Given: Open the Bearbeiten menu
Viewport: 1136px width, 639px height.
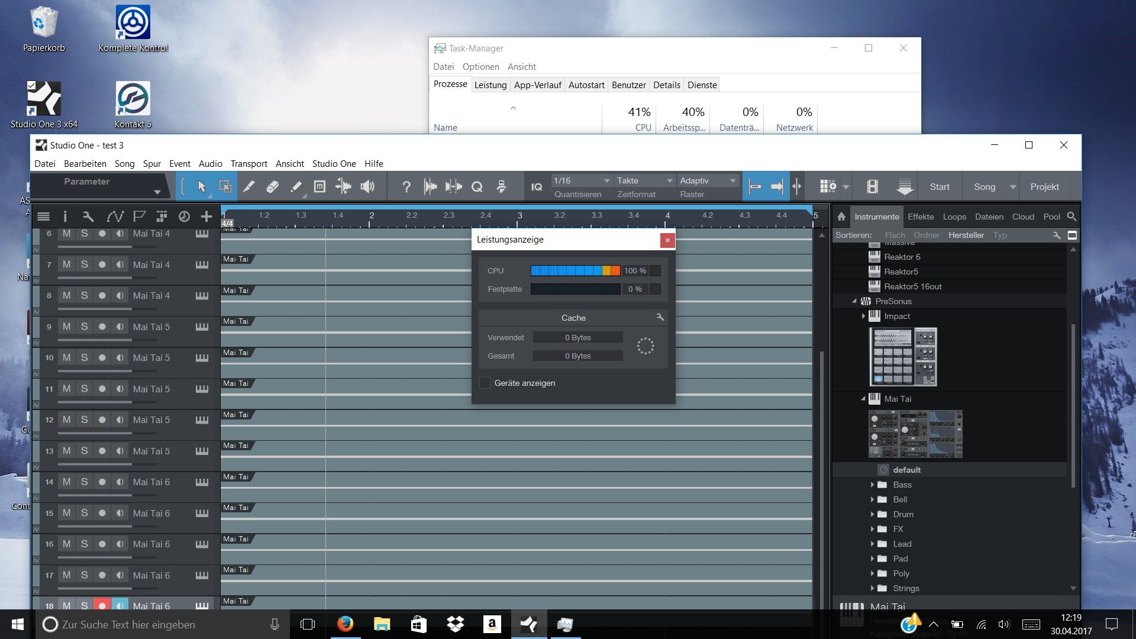Looking at the screenshot, I should [x=85, y=164].
